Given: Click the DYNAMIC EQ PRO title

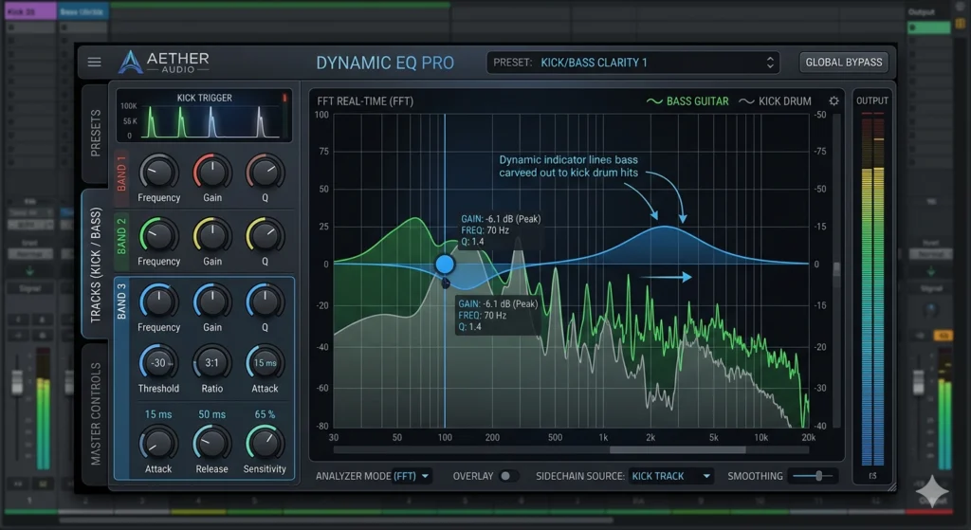Looking at the screenshot, I should point(385,63).
